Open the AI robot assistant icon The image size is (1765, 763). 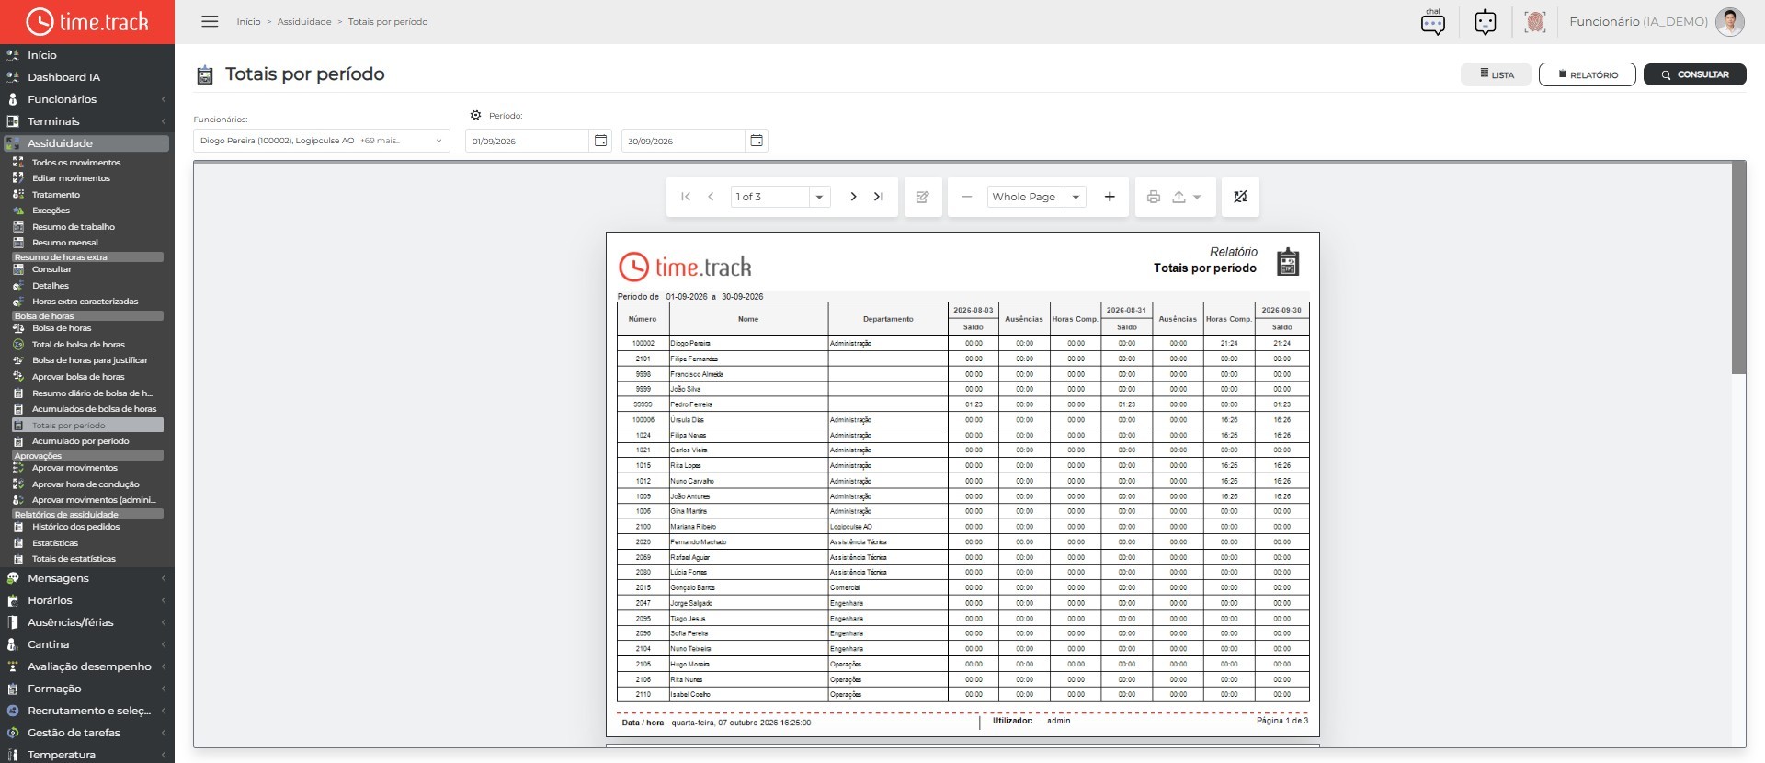1485,22
